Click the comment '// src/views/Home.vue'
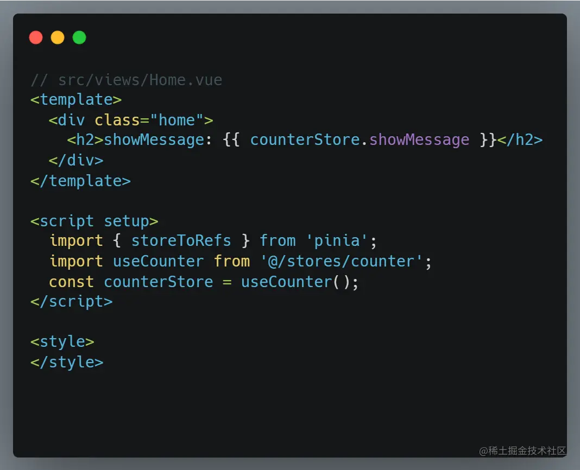The width and height of the screenshot is (580, 470). click(x=127, y=80)
